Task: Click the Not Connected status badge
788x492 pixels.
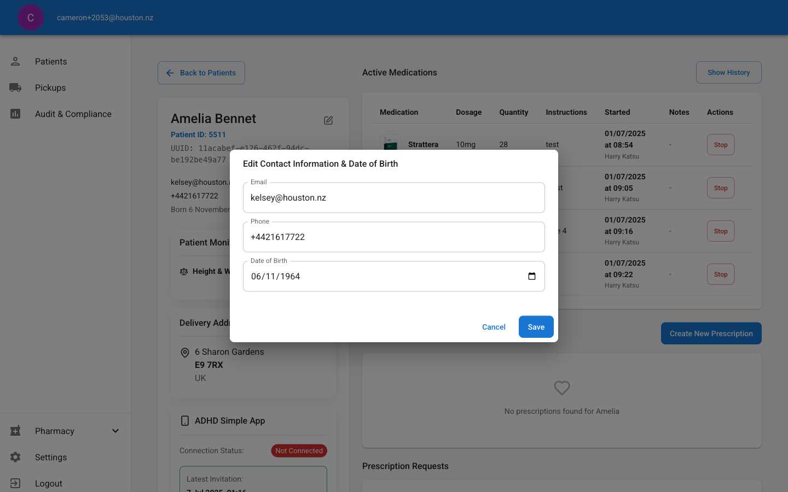Action: (299, 451)
